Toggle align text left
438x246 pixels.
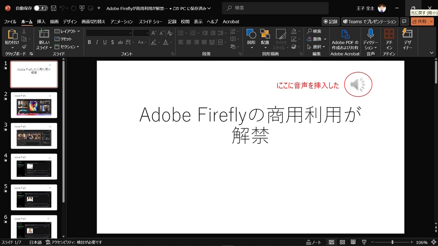coord(181,42)
